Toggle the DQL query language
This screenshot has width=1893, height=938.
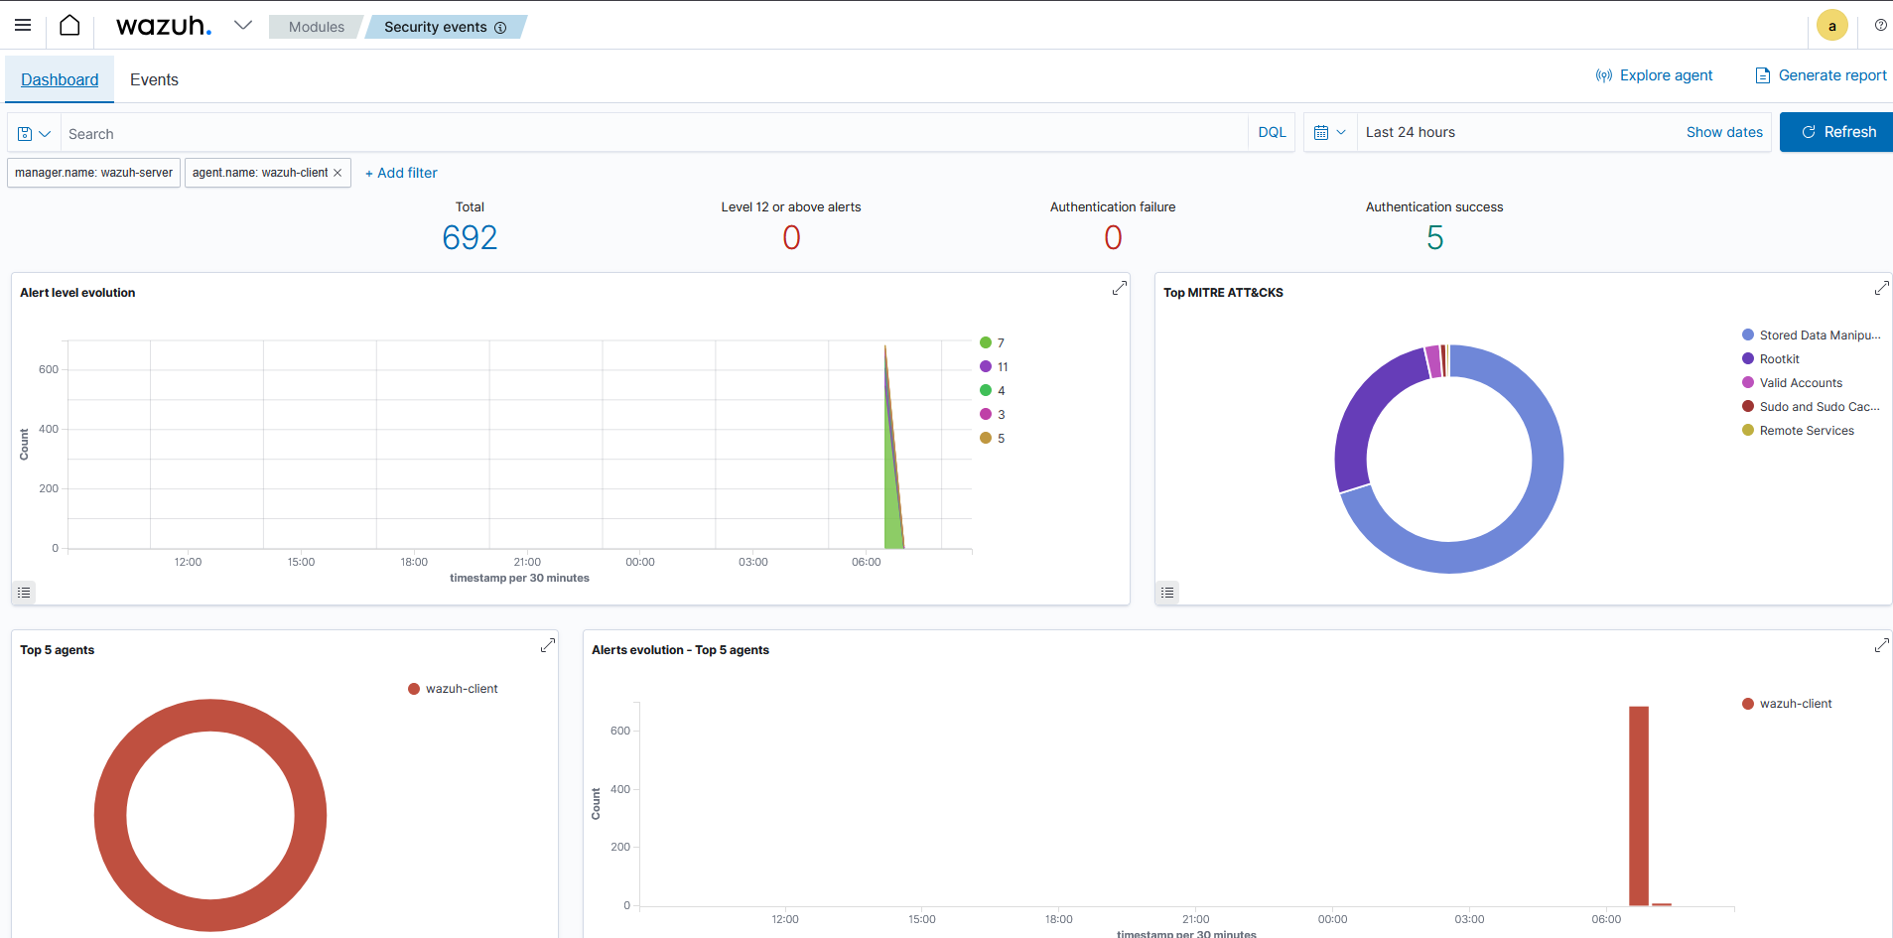pyautogui.click(x=1272, y=132)
